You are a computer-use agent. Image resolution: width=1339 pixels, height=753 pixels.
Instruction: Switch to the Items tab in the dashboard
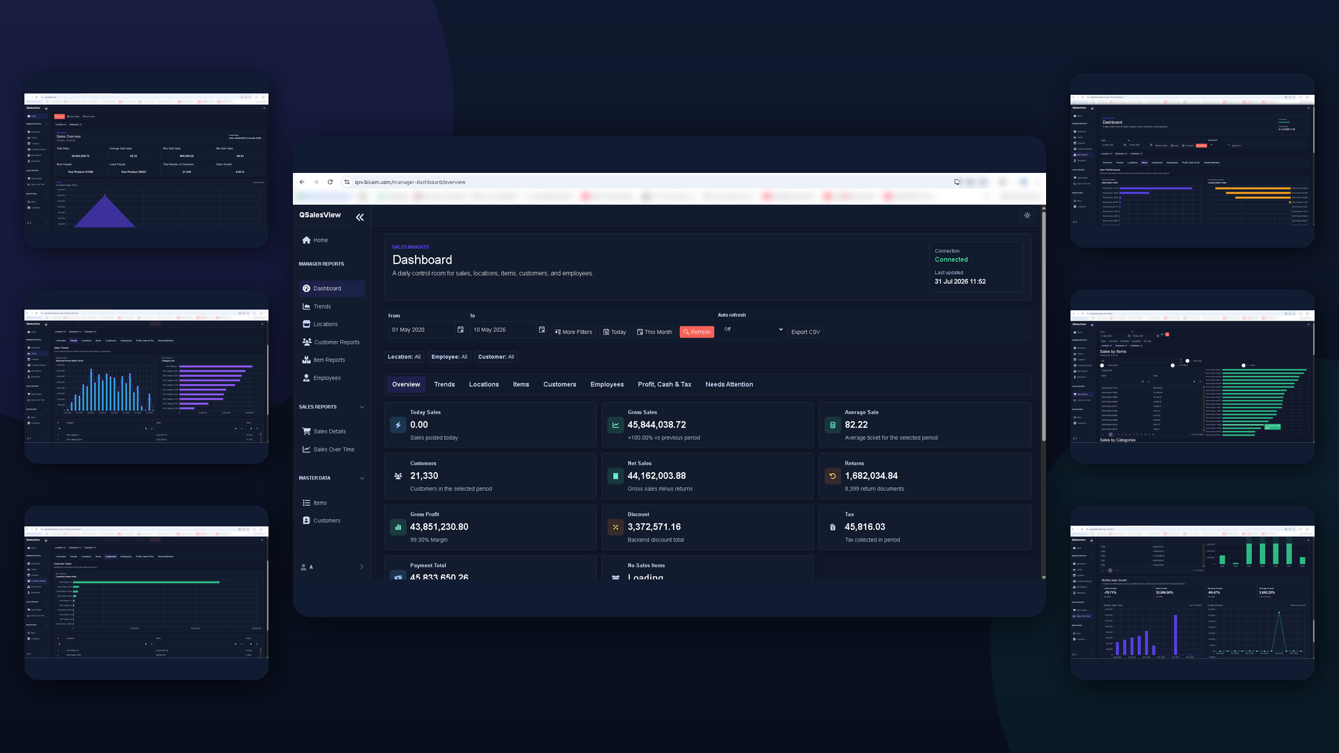click(521, 384)
